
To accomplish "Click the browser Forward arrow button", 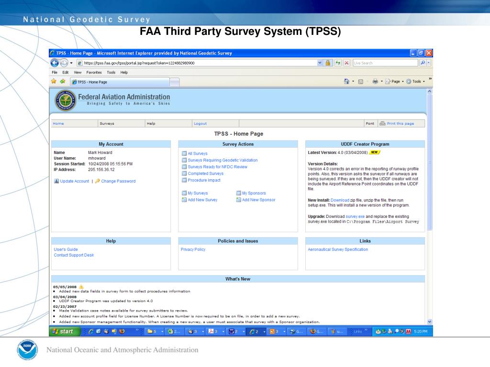I will tap(64, 63).
